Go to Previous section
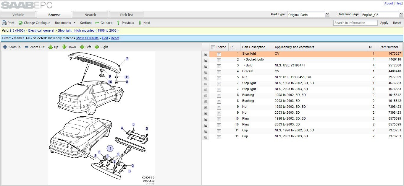 [x=125, y=23]
